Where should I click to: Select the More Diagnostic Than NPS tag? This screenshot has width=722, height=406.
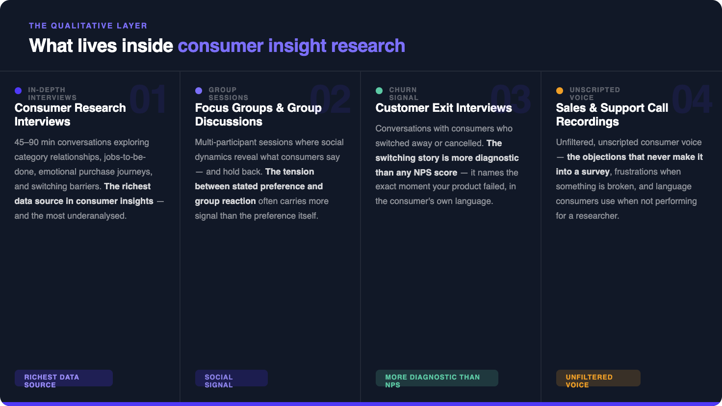437,378
